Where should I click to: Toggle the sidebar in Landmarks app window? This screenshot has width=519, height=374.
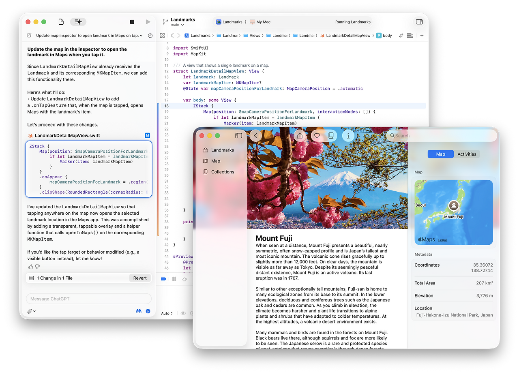(239, 136)
